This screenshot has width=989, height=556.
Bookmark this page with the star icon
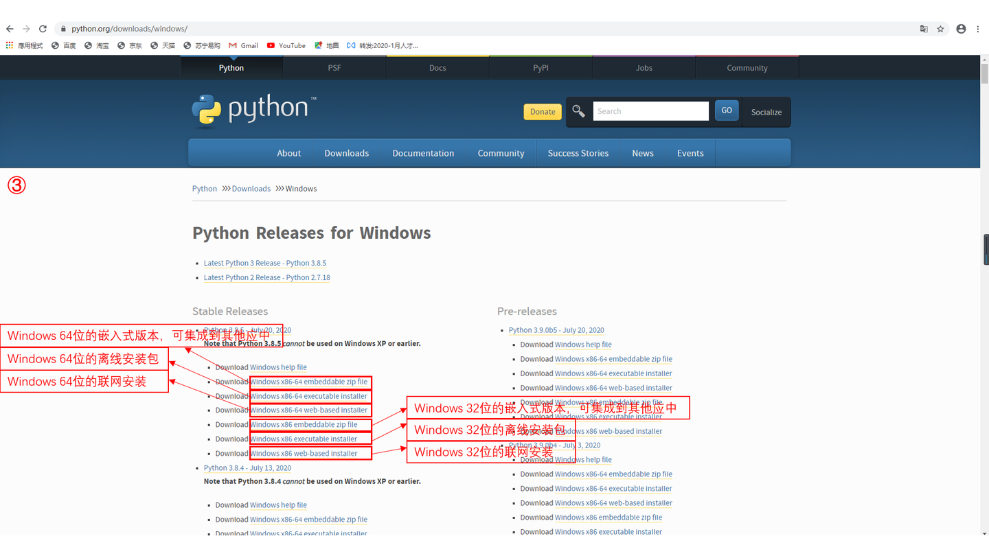click(941, 29)
